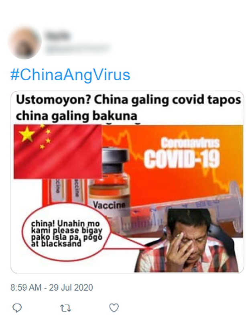The height and width of the screenshot is (320, 246).
Task: Click the 'Ustomoyon? China galing covid' caption
Action: click(x=128, y=100)
